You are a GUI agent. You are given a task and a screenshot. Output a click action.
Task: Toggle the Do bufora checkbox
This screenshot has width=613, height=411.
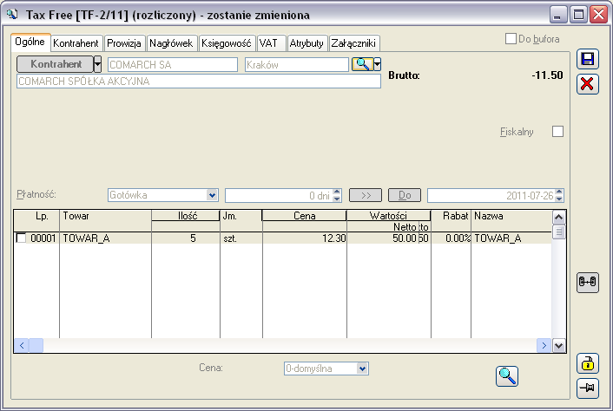click(x=511, y=39)
